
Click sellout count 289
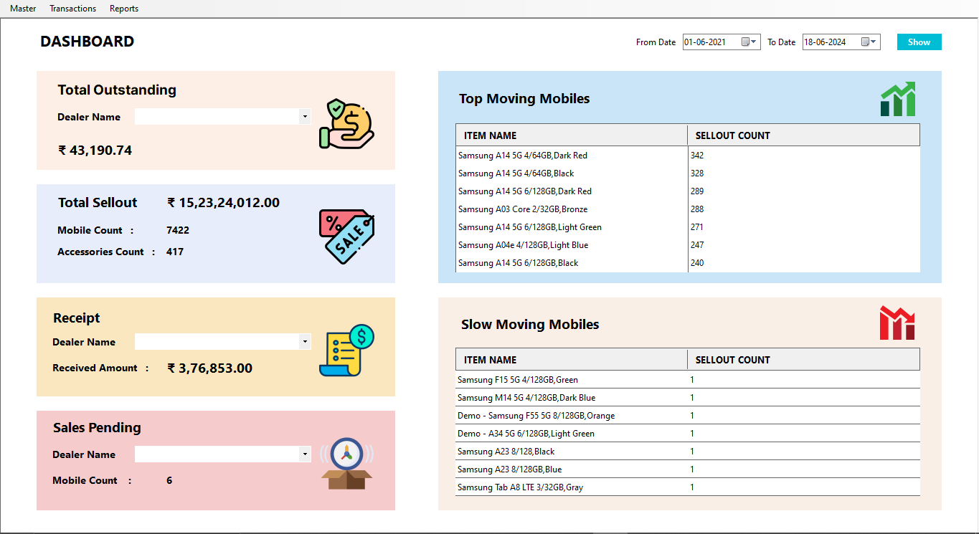[x=697, y=191]
